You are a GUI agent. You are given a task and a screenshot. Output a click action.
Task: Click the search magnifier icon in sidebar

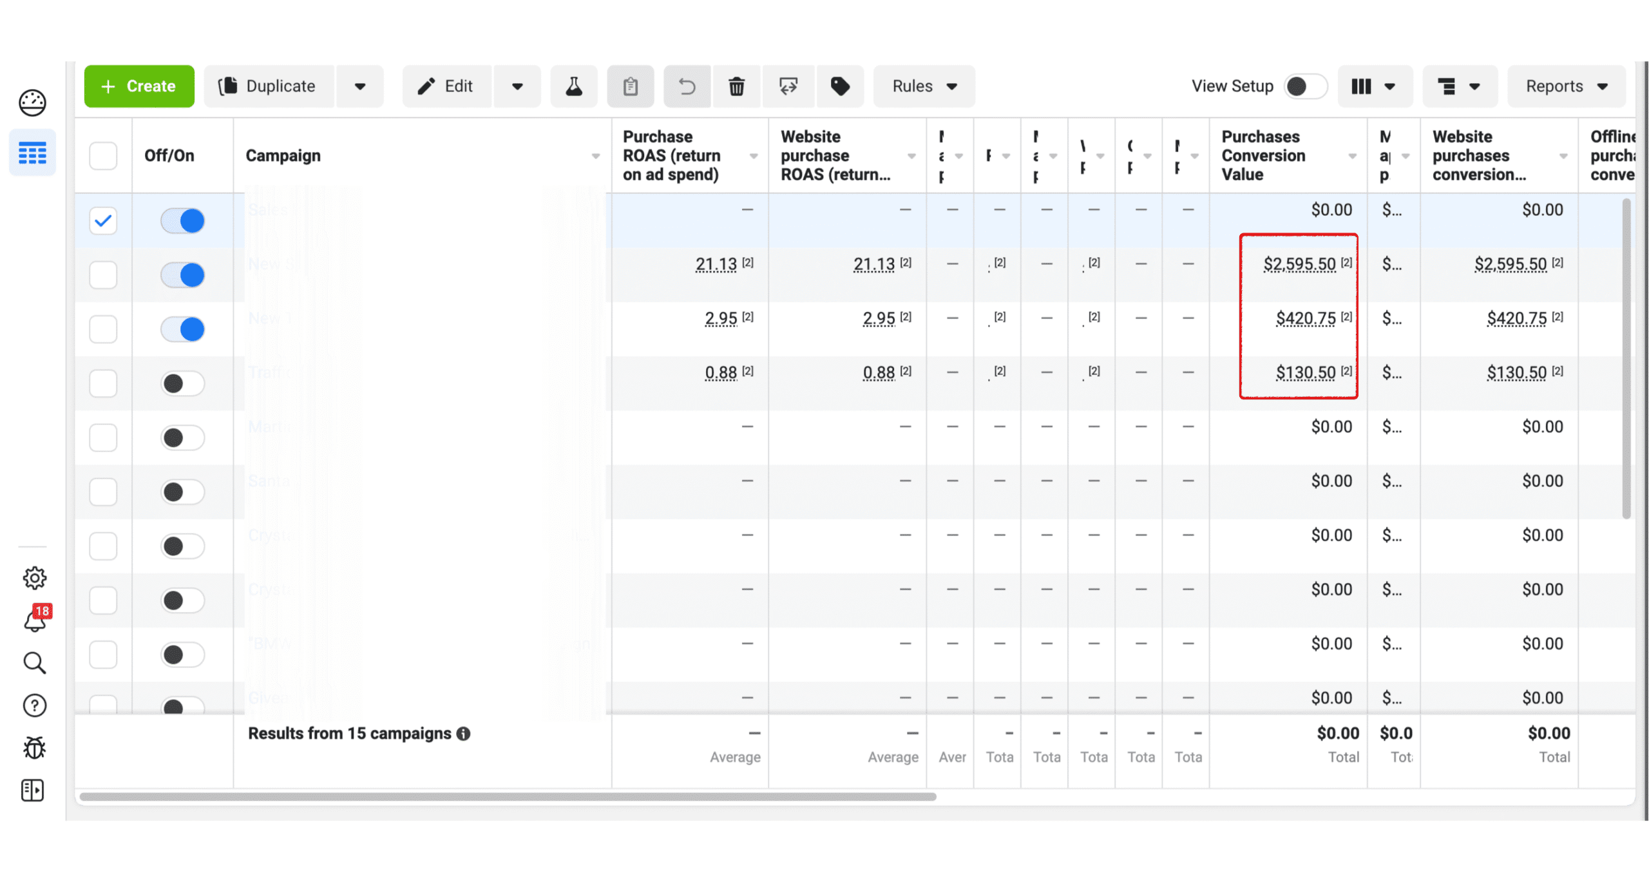tap(34, 663)
